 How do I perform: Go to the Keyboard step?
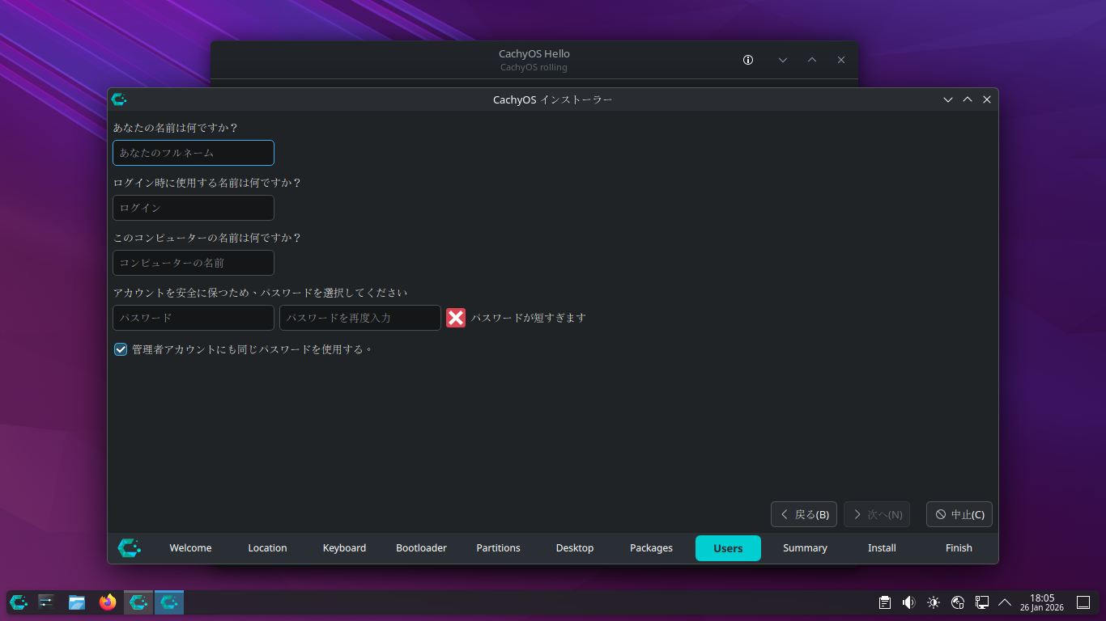344,548
